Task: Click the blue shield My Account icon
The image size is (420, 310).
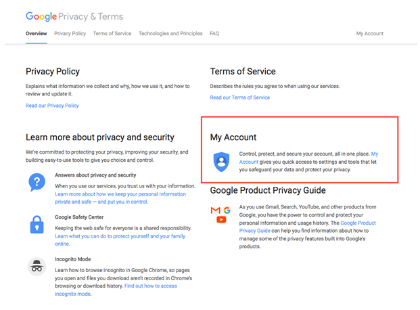Action: point(221,162)
